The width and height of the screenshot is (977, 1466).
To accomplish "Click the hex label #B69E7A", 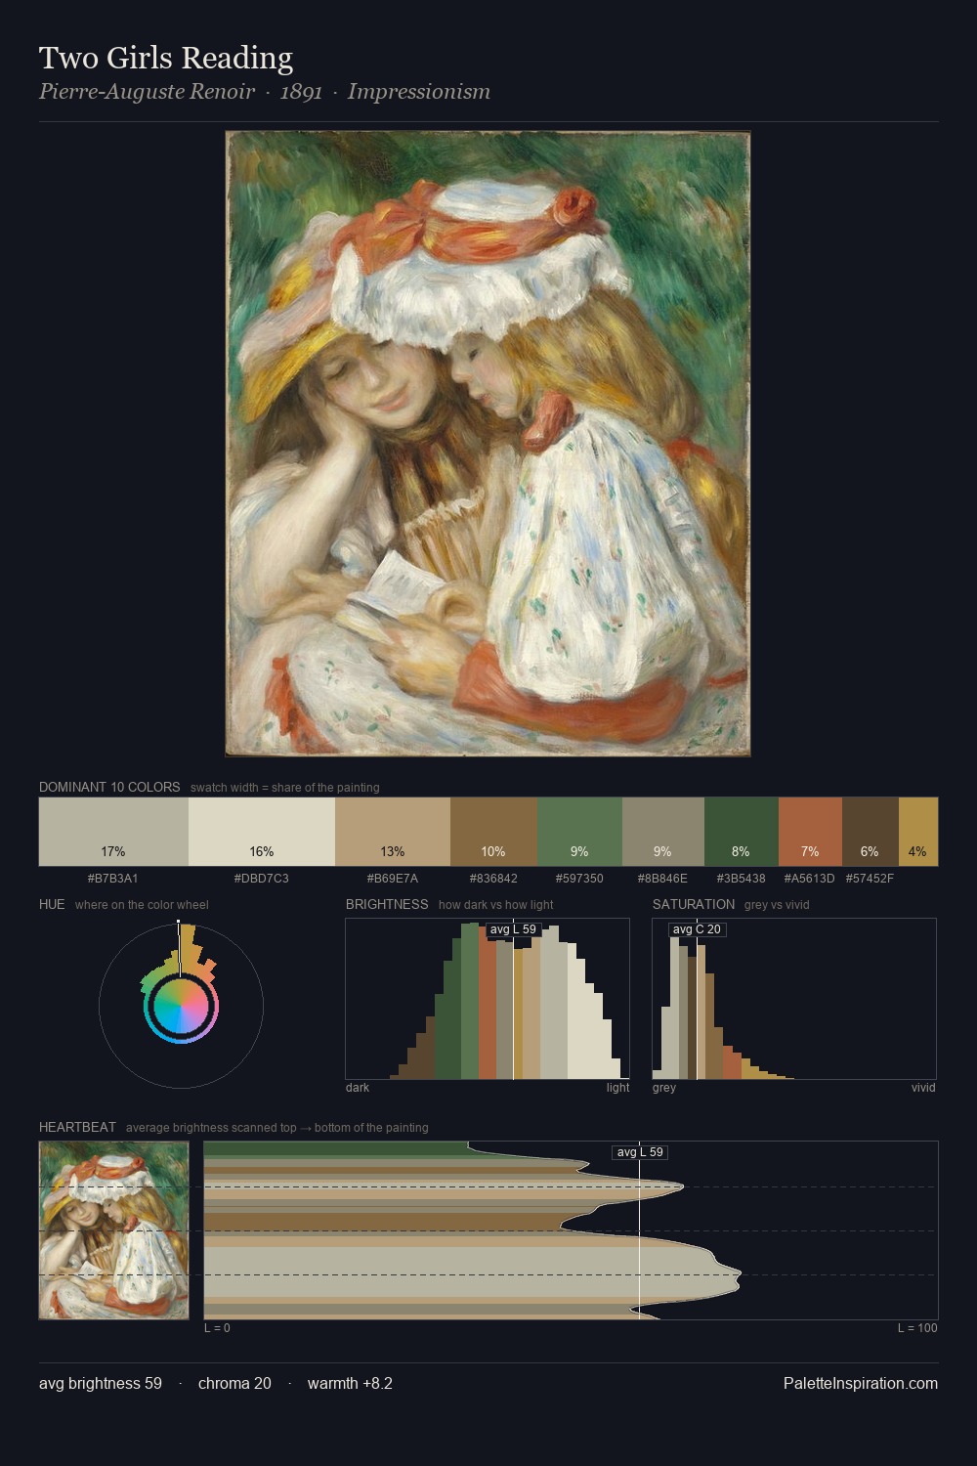I will (x=393, y=879).
